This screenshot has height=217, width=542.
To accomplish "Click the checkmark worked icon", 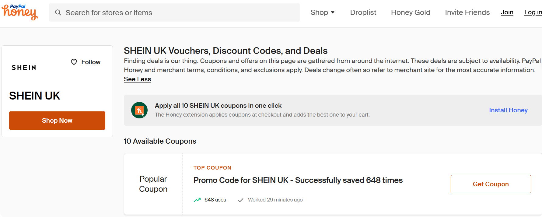I will click(240, 200).
